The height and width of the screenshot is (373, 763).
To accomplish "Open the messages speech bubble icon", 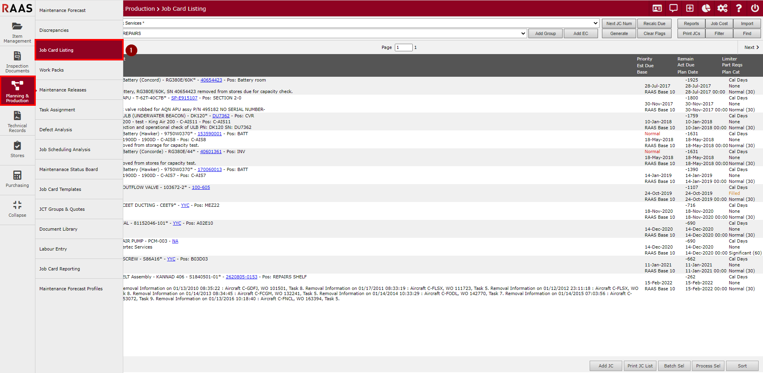I will pos(674,8).
